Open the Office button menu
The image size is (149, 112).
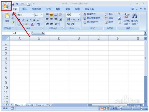pyautogui.click(x=6, y=6)
